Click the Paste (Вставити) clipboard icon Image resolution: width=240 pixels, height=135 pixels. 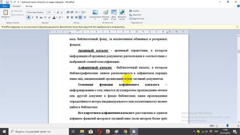(6, 12)
